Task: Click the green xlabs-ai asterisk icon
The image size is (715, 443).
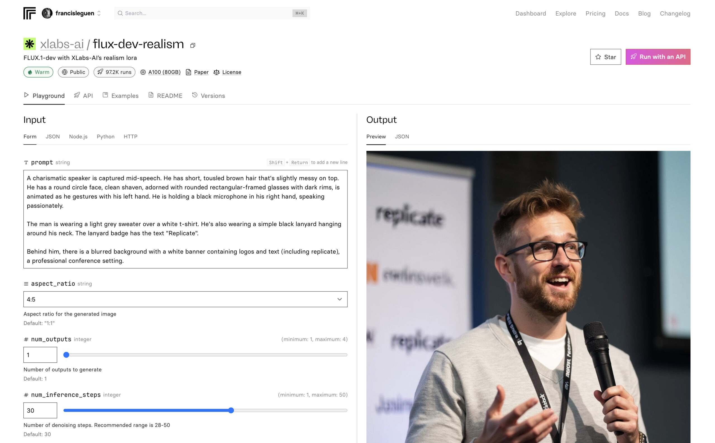Action: click(x=30, y=44)
